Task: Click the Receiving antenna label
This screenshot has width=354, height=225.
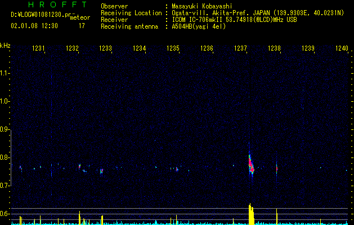Action: (x=129, y=26)
